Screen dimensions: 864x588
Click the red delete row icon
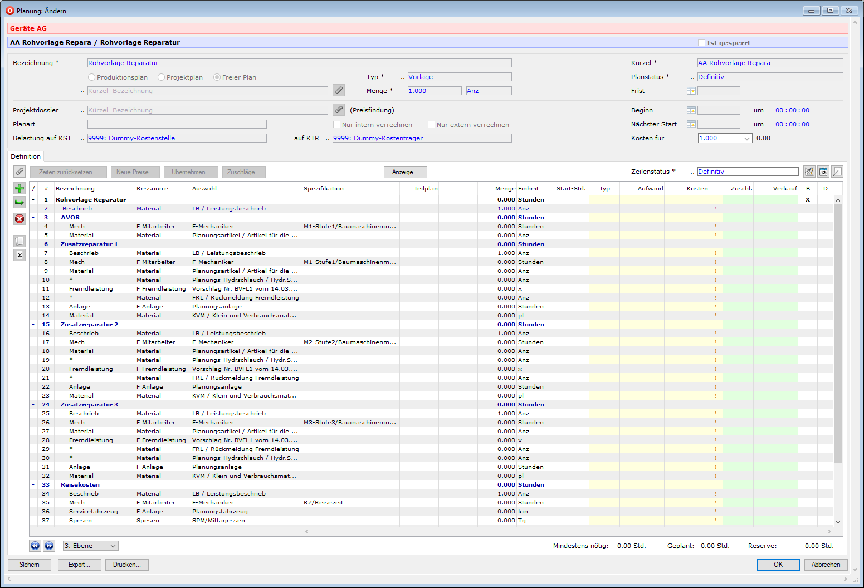coord(19,219)
